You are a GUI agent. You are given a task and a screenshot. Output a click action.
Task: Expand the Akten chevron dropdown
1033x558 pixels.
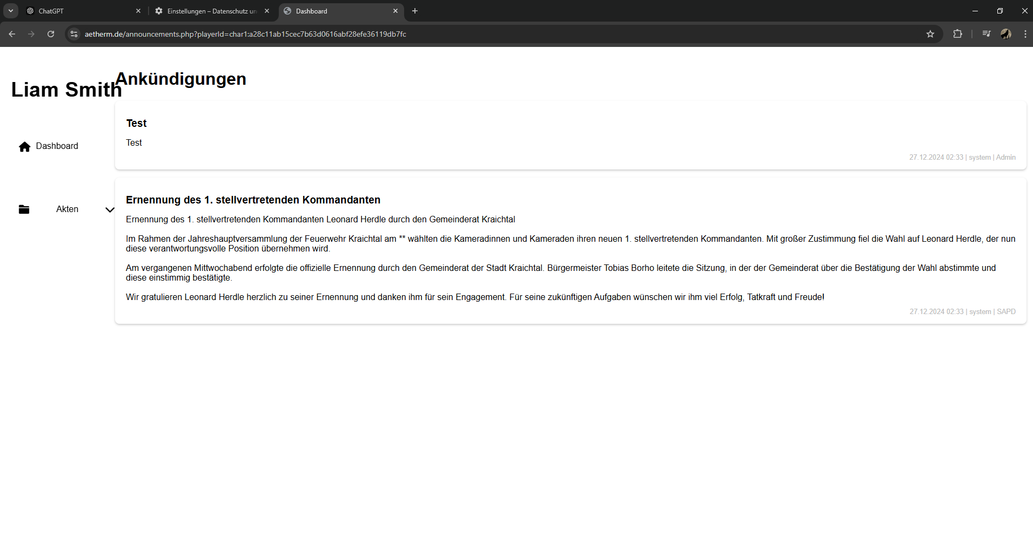coord(110,210)
